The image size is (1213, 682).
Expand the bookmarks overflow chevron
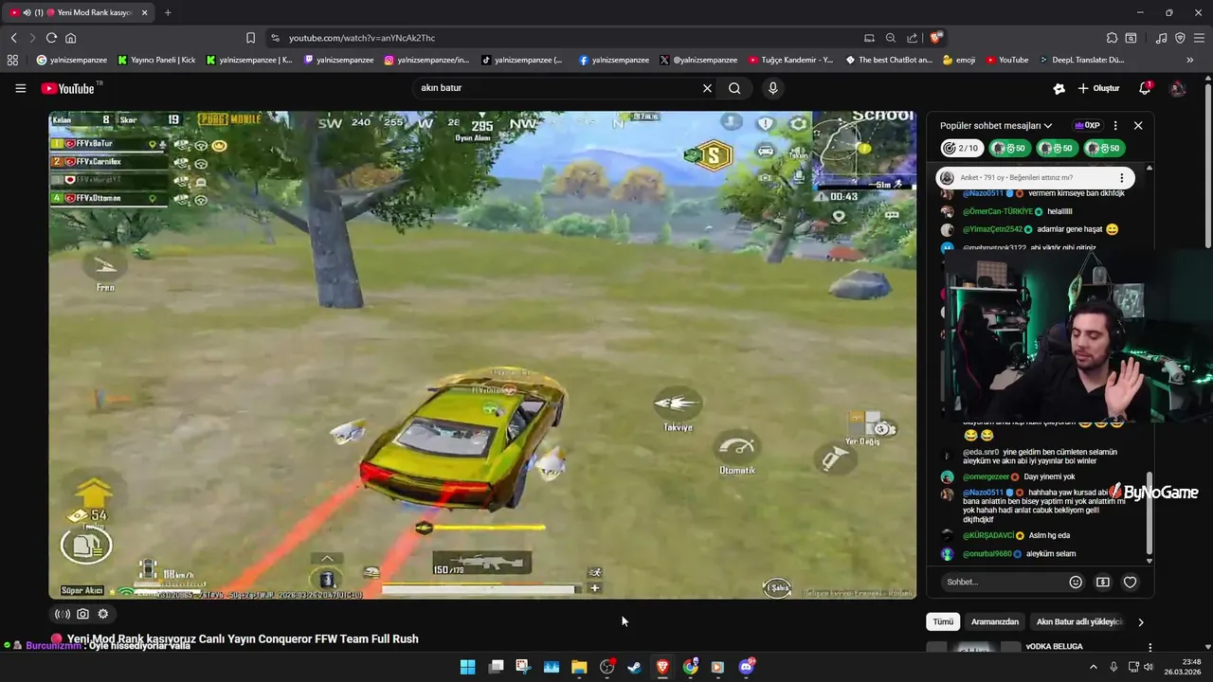point(1190,60)
